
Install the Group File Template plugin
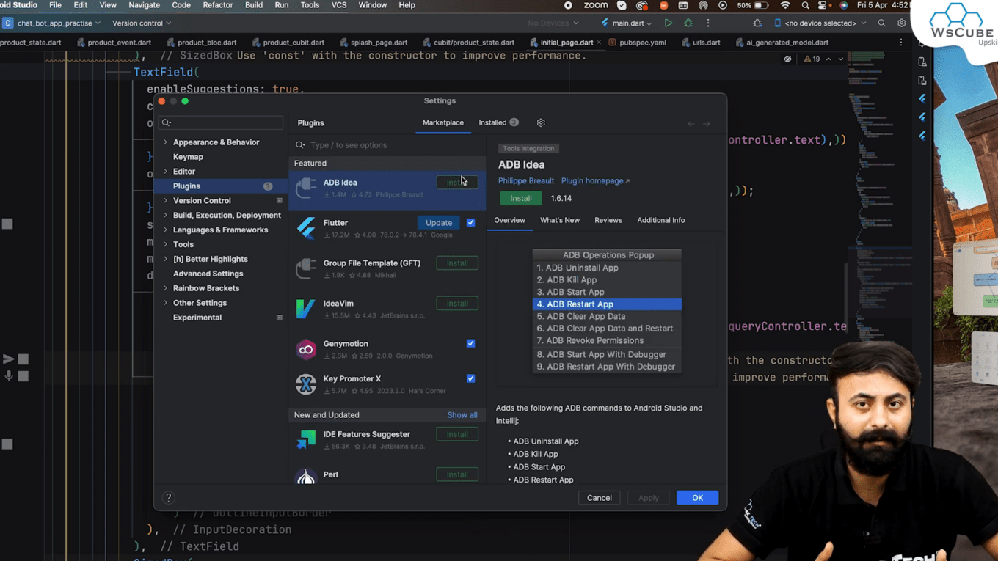457,263
